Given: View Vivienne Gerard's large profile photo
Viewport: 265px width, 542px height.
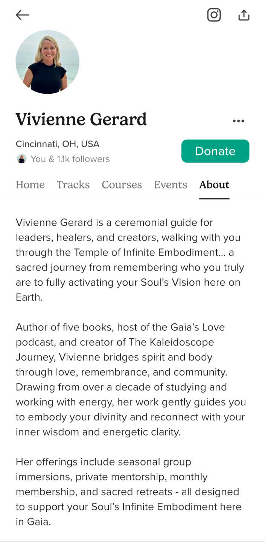Looking at the screenshot, I should (47, 62).
